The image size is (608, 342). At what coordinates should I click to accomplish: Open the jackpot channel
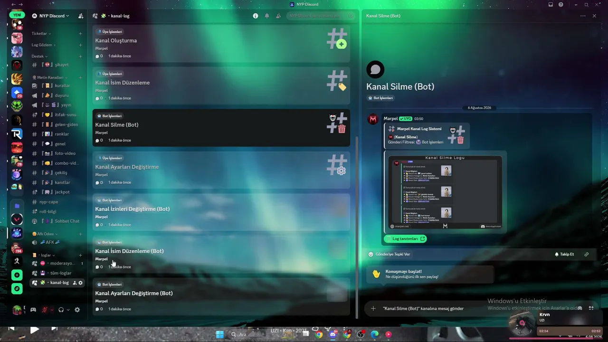click(57, 192)
